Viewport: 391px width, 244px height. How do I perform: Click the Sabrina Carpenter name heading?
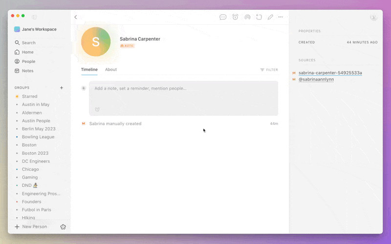[x=140, y=39]
